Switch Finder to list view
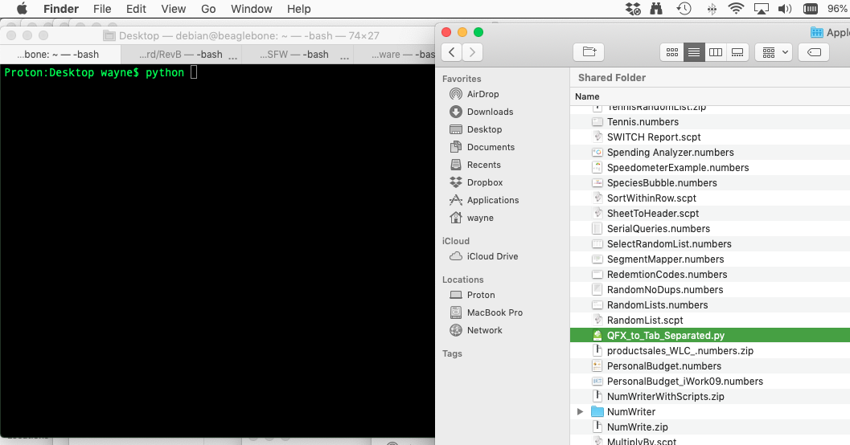Image resolution: width=850 pixels, height=445 pixels. [694, 52]
